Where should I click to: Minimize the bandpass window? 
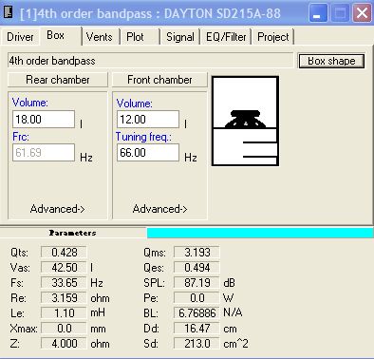click(x=318, y=13)
